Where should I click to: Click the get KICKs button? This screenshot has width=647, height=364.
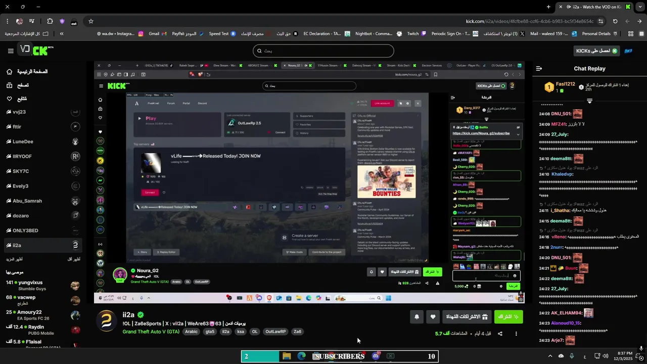pyautogui.click(x=597, y=51)
